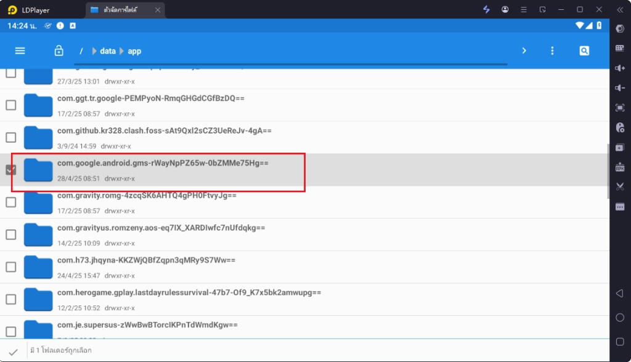Click com.google.android.gms-rWayNpPZ65w folder name
The height and width of the screenshot is (362, 631).
coord(163,163)
